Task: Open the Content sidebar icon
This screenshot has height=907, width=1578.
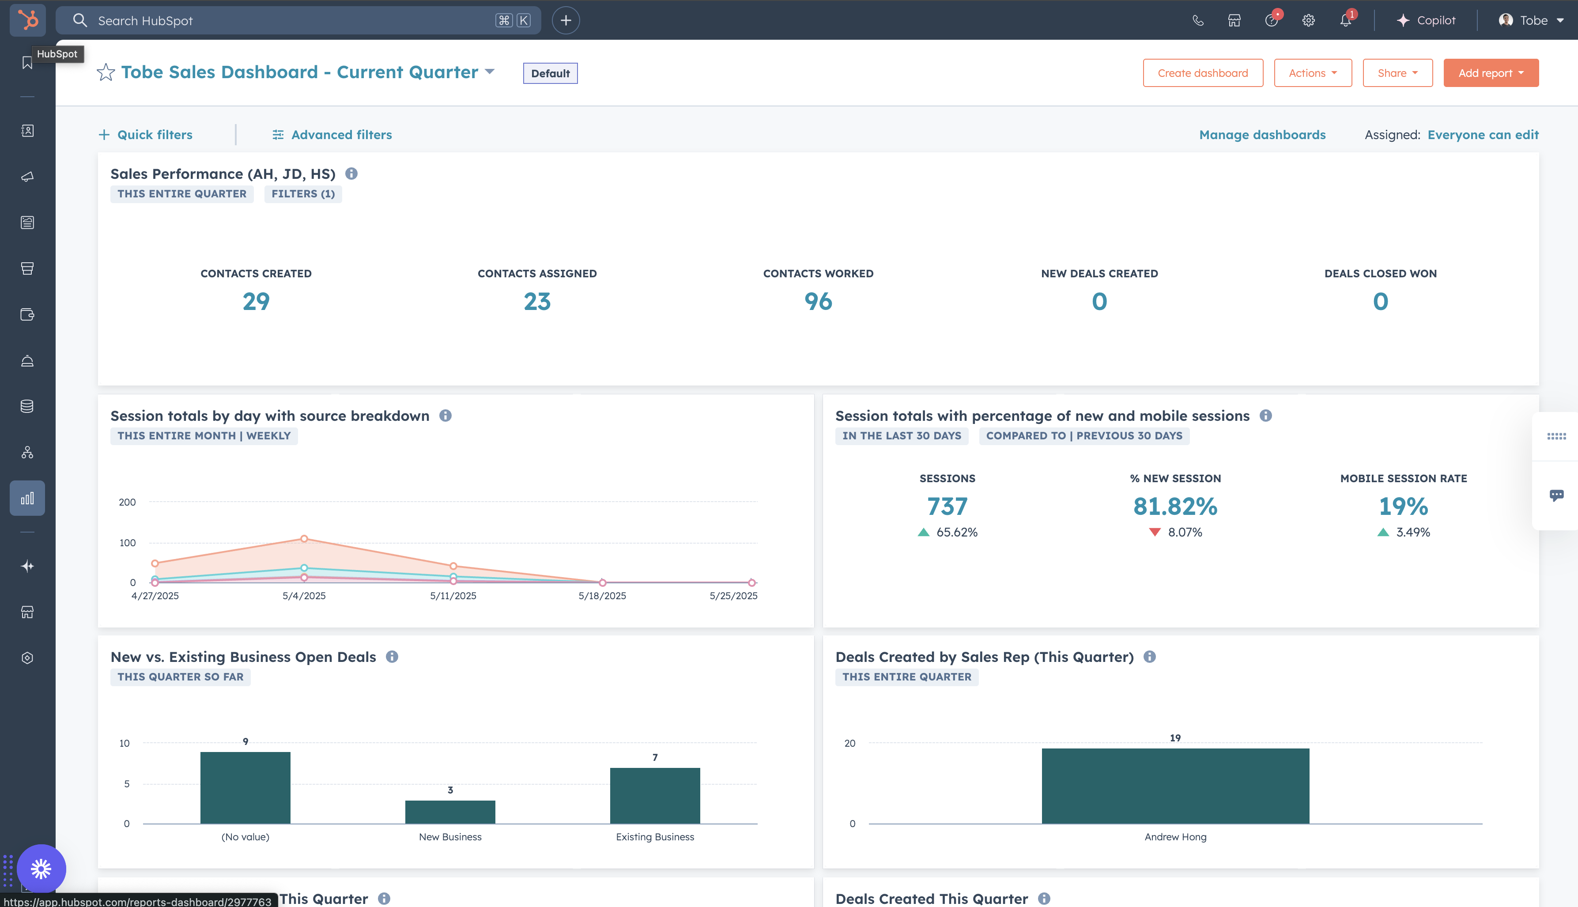Action: coord(27,223)
